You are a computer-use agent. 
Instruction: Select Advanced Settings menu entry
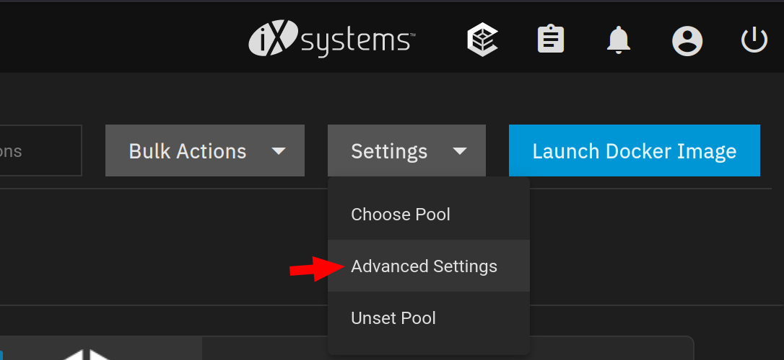point(429,266)
